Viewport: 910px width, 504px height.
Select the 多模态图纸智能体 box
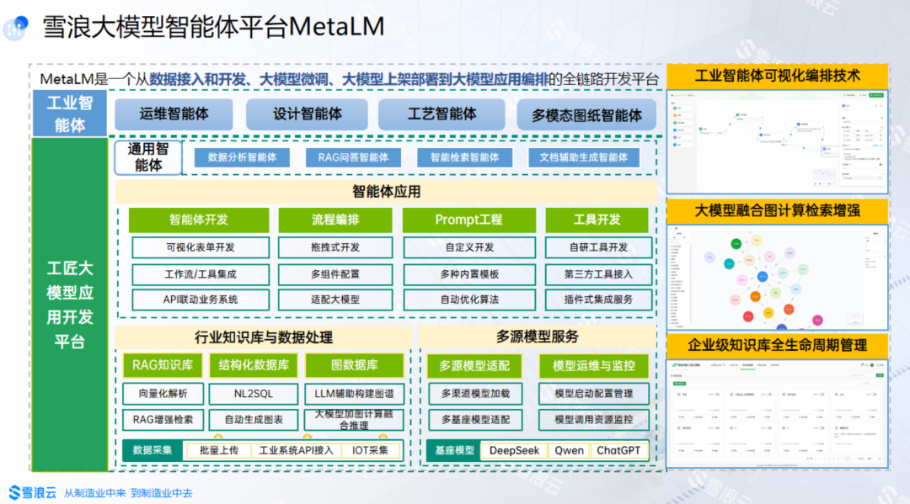click(x=586, y=115)
